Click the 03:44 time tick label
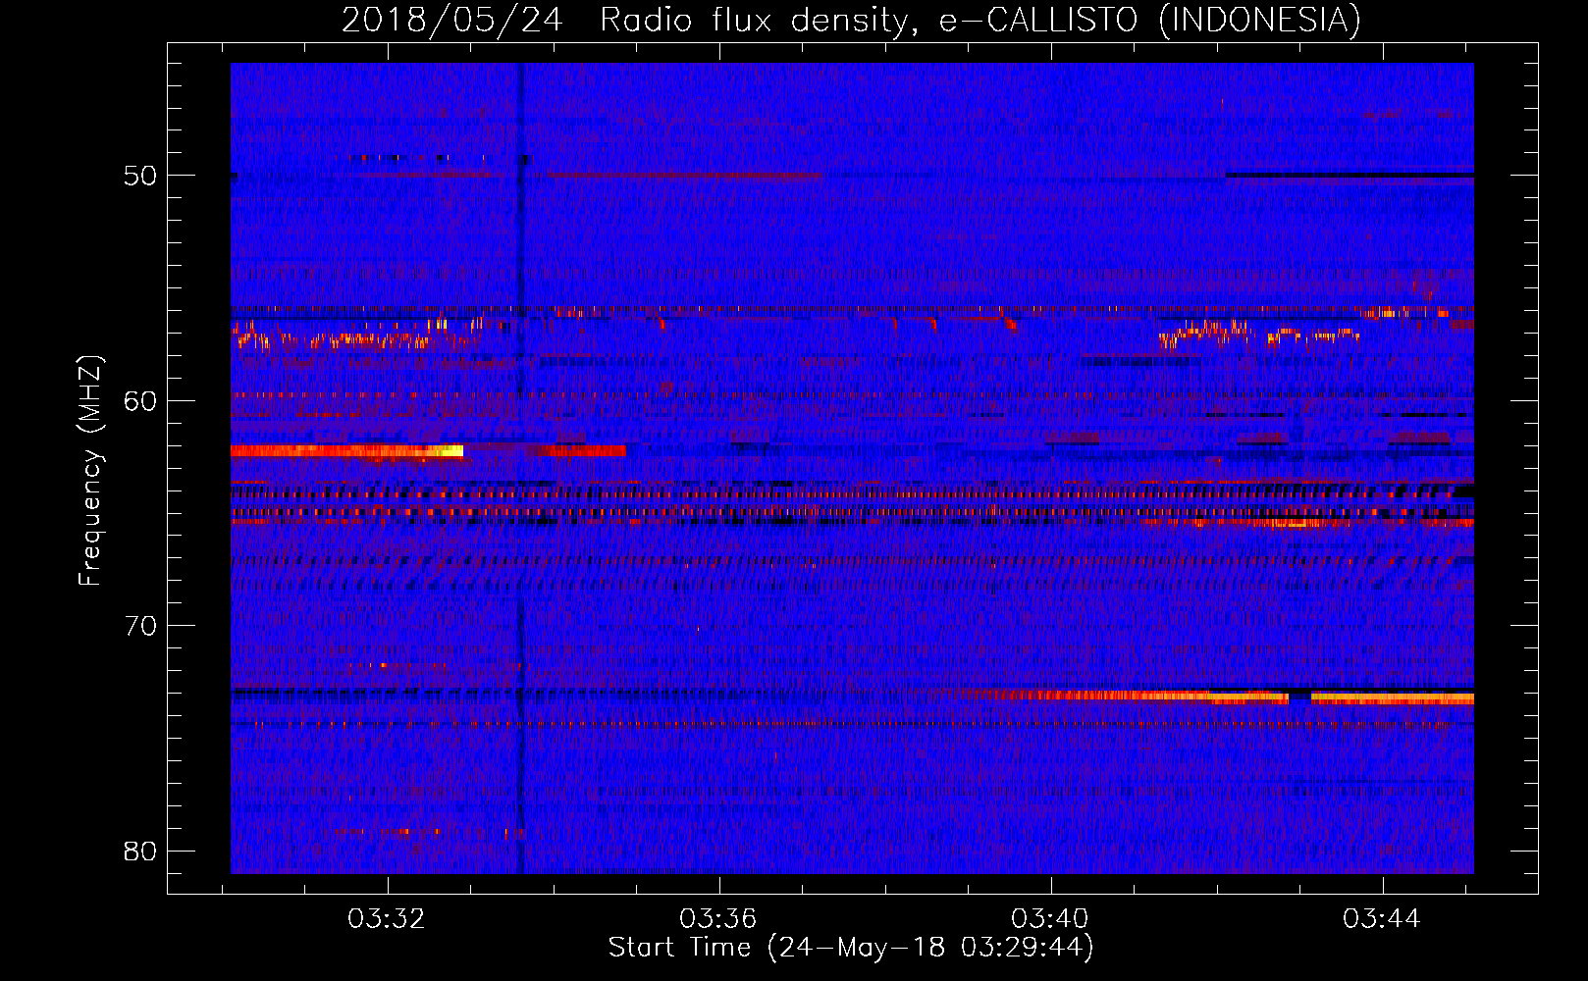The height and width of the screenshot is (981, 1588). pyautogui.click(x=1382, y=919)
